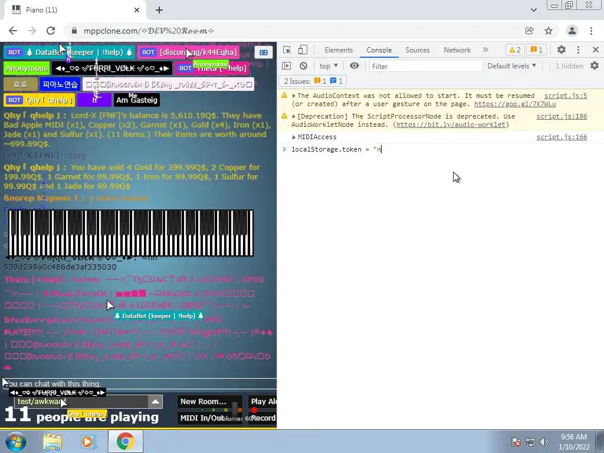Open the script.js:5 source link
Viewport: 604px width, 453px height.
566,96
